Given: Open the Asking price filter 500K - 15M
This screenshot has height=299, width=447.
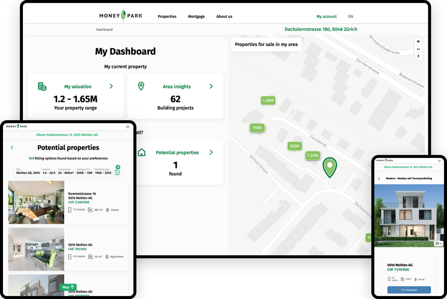Looking at the screenshot, I should [85, 171].
